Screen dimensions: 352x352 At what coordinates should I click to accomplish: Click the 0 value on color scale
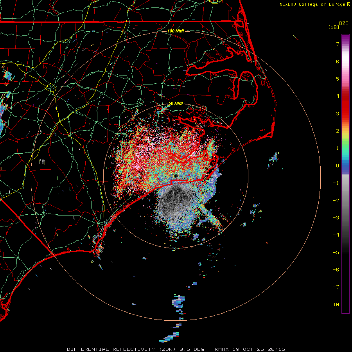point(338,166)
